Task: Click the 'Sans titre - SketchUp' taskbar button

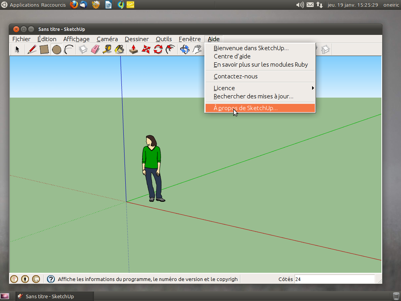Action: click(x=49, y=296)
